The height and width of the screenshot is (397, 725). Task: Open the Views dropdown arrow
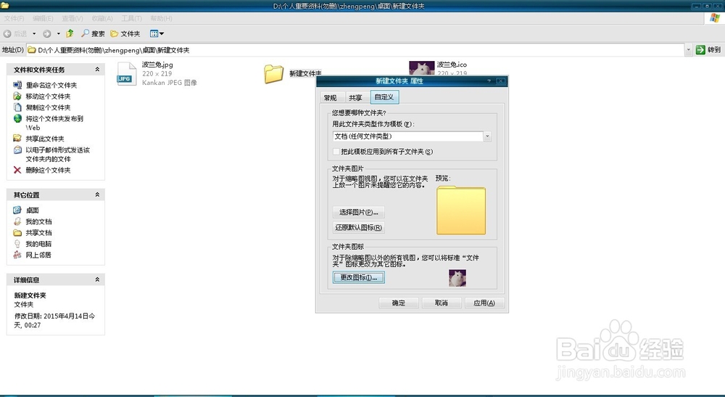coord(162,34)
